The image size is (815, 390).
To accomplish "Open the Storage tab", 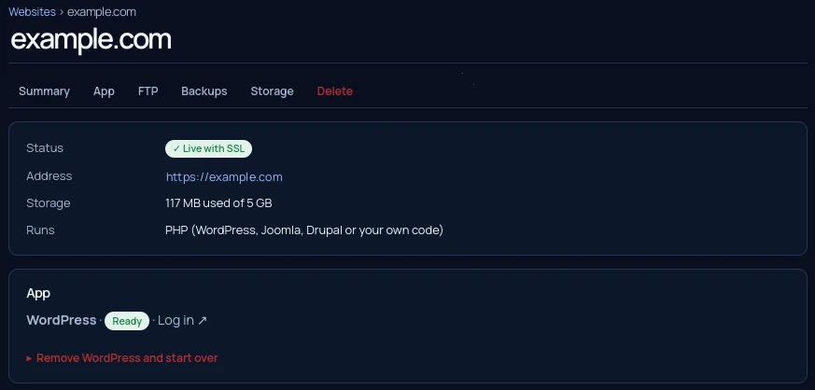I will pyautogui.click(x=272, y=91).
